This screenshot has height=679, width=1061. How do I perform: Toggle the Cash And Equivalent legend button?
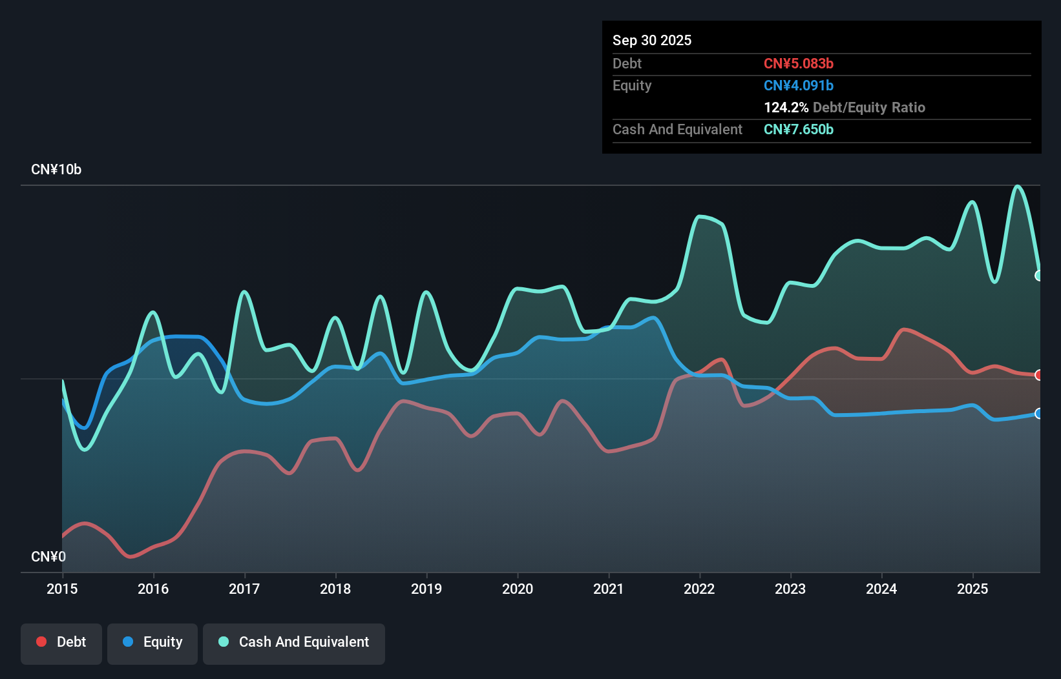[294, 643]
